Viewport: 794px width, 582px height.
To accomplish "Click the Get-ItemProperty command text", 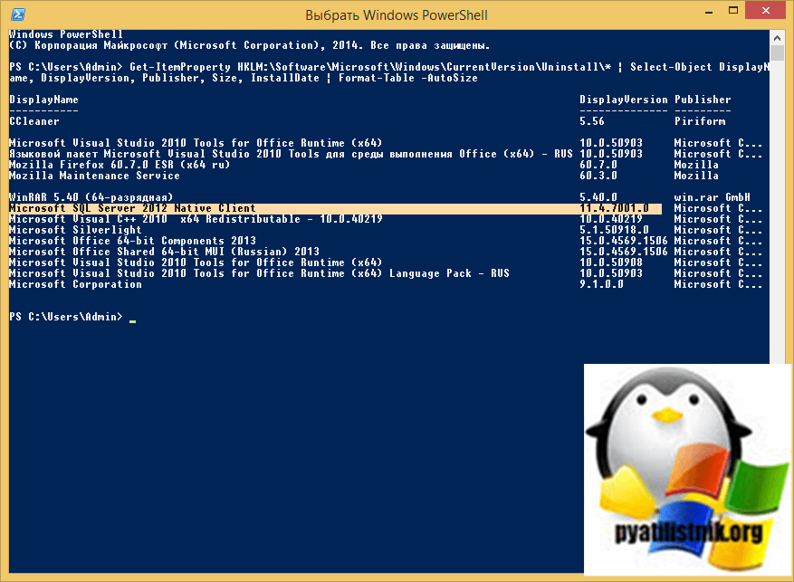I will (x=169, y=67).
